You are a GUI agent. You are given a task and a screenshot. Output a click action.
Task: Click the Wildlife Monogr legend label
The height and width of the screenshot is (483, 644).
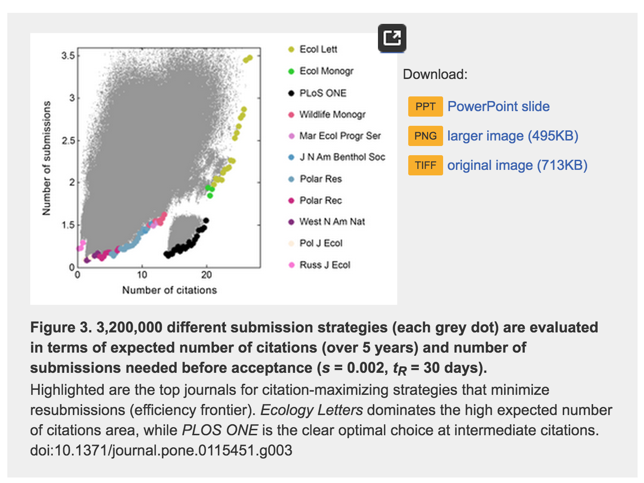click(332, 114)
